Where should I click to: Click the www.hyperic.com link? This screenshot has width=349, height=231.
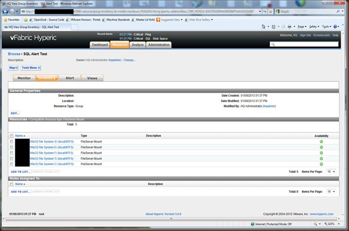[x=322, y=214]
